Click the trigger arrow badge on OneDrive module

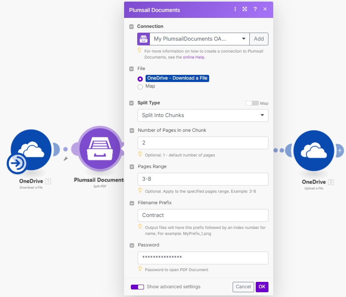pyautogui.click(x=17, y=163)
